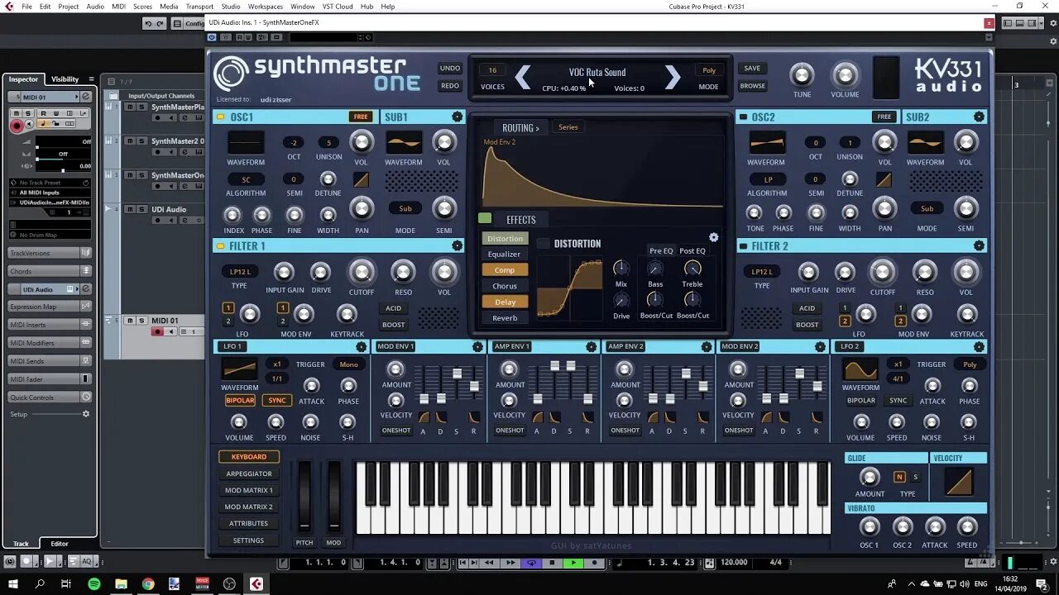Toggle Filter 1 ACID button
The width and height of the screenshot is (1059, 595).
click(x=394, y=308)
